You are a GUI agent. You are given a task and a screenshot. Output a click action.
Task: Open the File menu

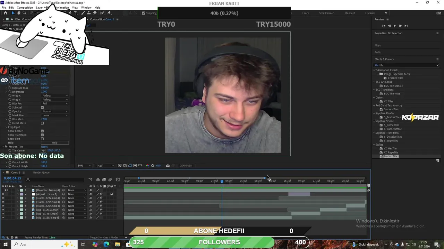pyautogui.click(x=3, y=8)
